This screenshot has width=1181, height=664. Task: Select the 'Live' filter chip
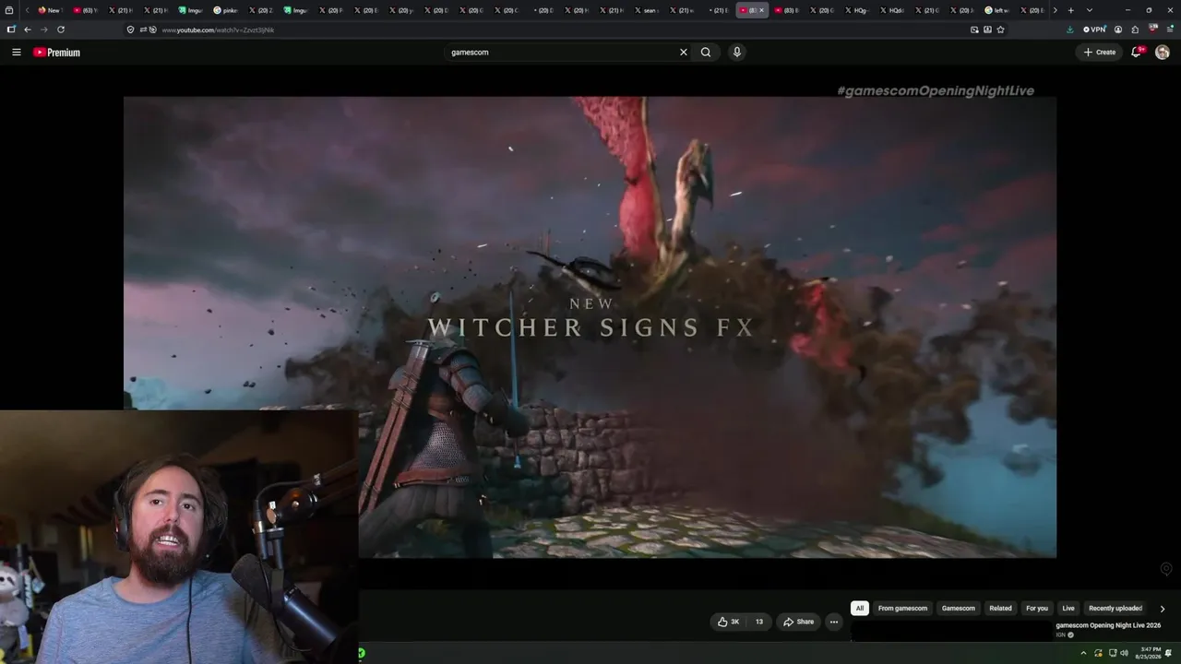point(1068,609)
